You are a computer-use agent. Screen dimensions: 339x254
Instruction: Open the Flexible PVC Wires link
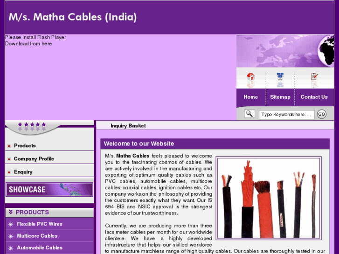coord(40,224)
